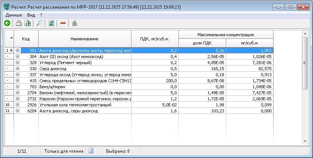Click the доли ПДК column header
Screen dimensions: 313x158
click(x=202, y=43)
